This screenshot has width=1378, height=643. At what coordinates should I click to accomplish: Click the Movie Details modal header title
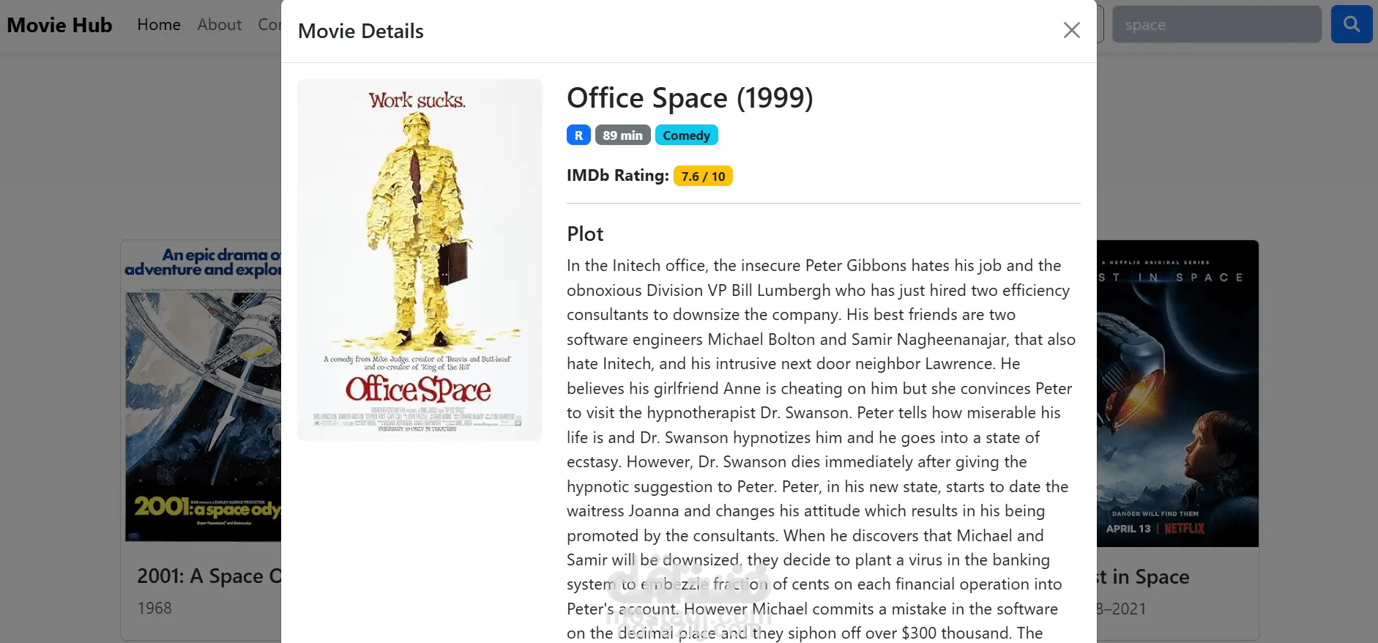tap(361, 31)
